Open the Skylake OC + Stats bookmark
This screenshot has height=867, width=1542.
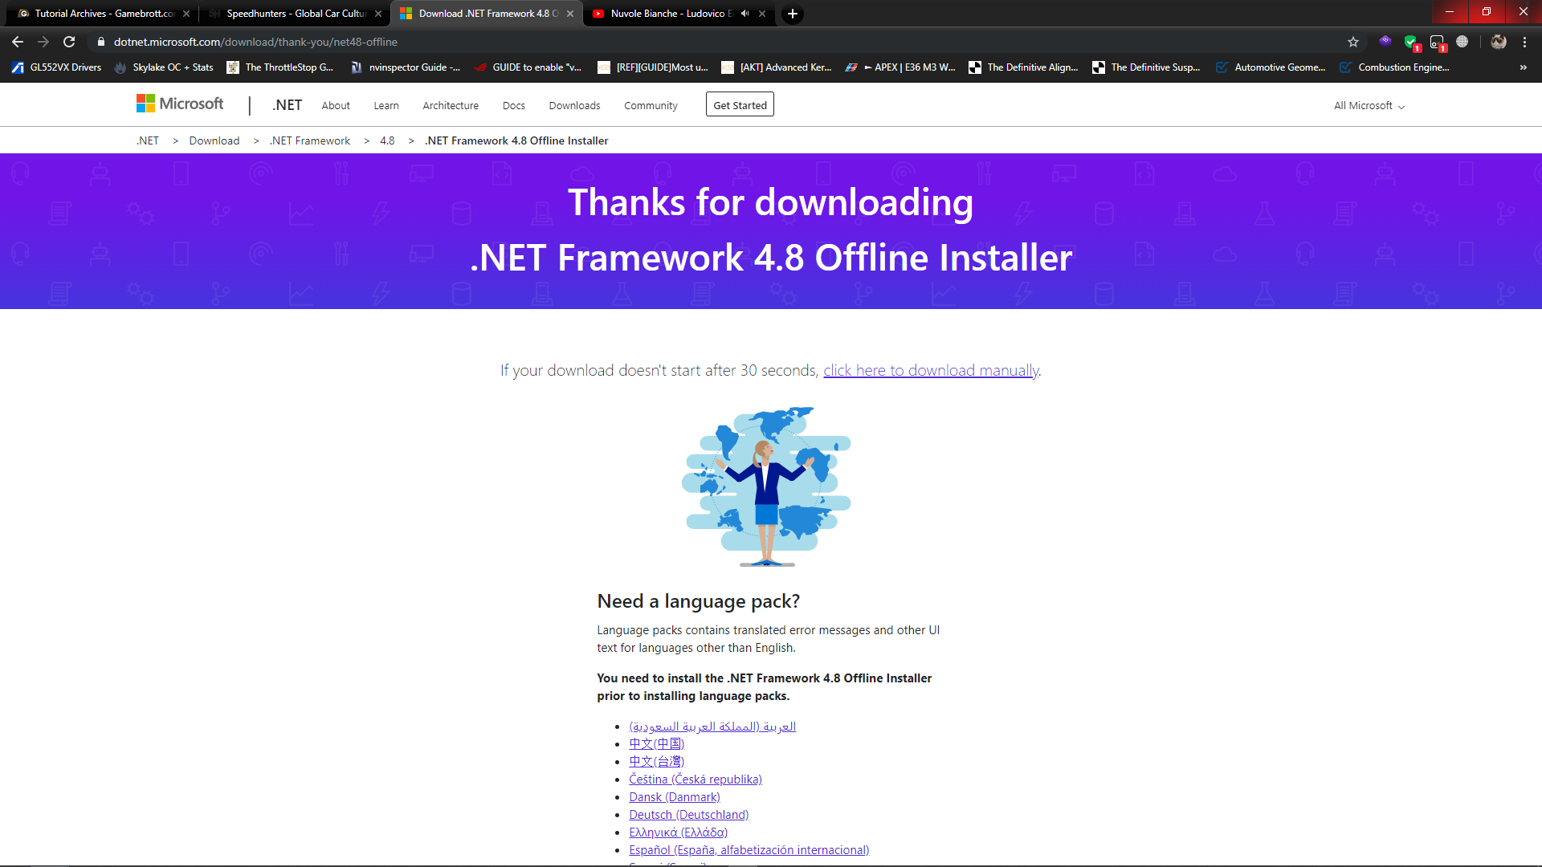pos(165,67)
